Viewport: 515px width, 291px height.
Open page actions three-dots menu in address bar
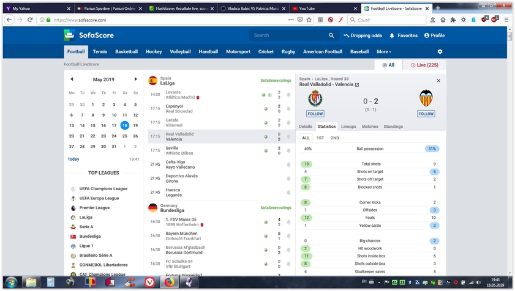291,20
